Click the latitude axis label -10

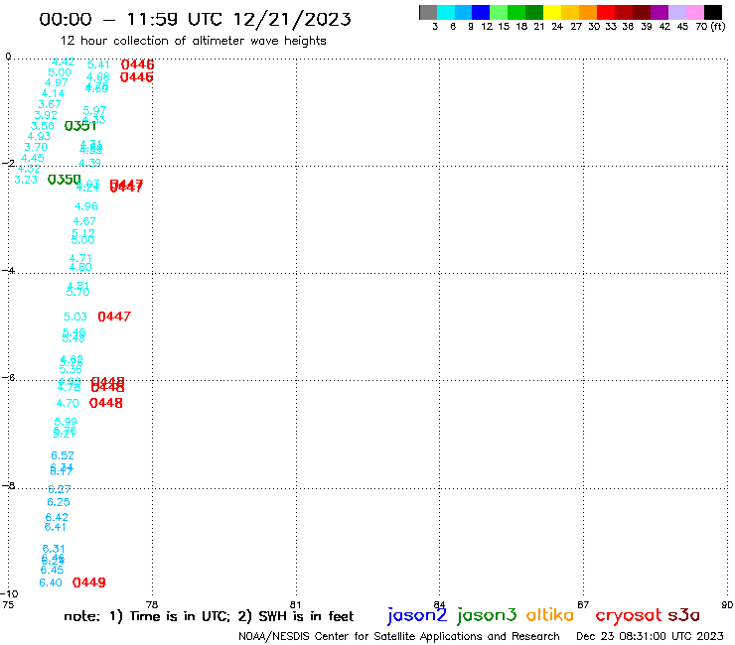click(9, 594)
